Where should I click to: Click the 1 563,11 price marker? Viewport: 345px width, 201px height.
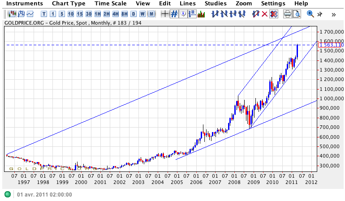coord(331,45)
